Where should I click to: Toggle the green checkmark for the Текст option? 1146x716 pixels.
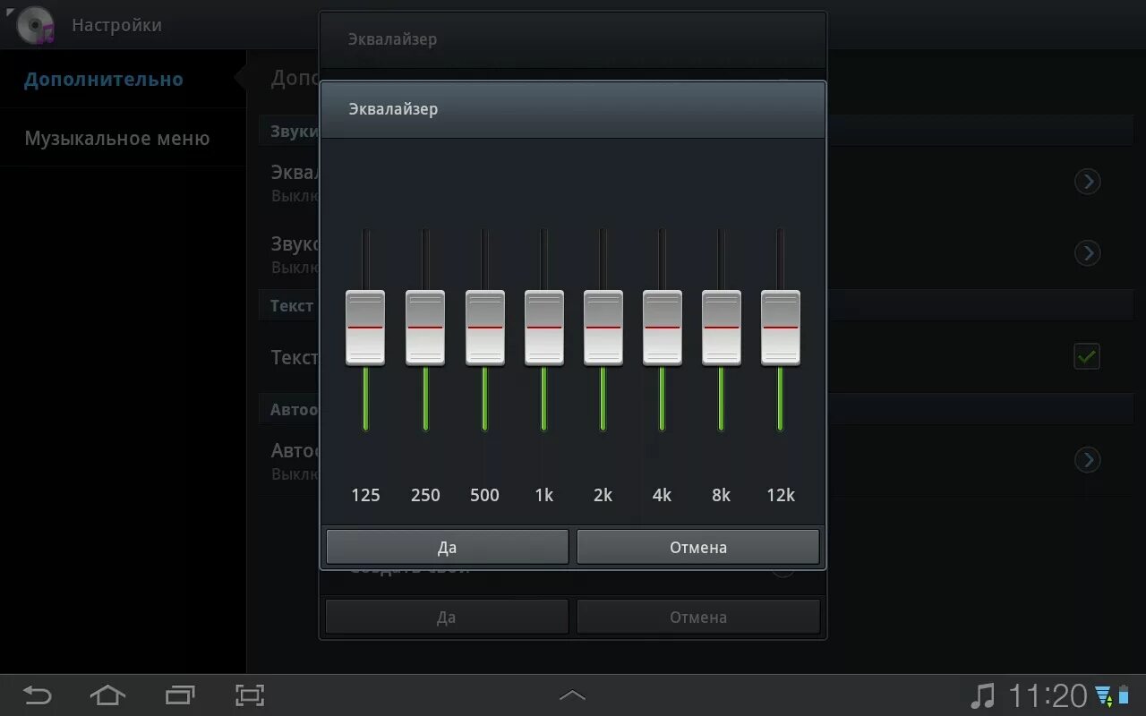pos(1086,356)
